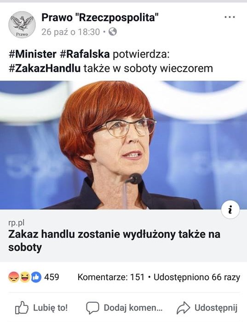View the laughing reaction icon
This screenshot has width=247, height=322.
[x=25, y=277]
